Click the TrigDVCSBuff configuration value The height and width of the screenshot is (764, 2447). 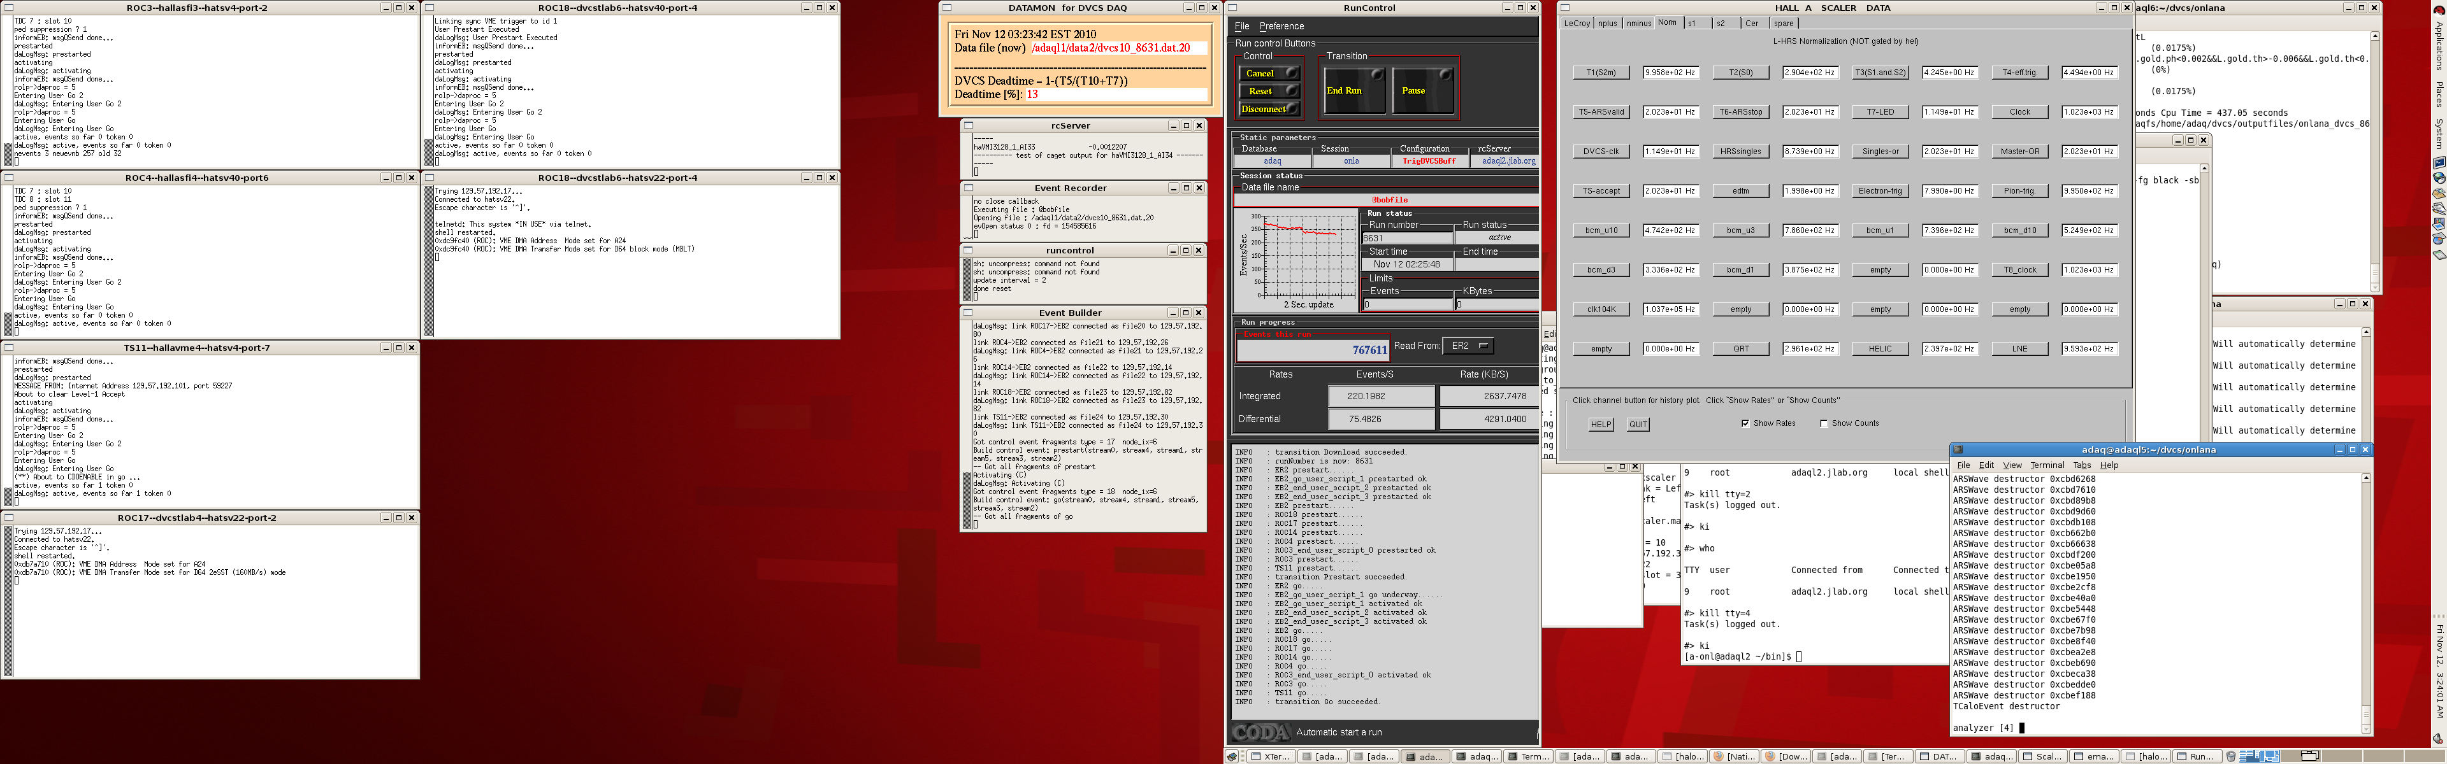tap(1429, 161)
